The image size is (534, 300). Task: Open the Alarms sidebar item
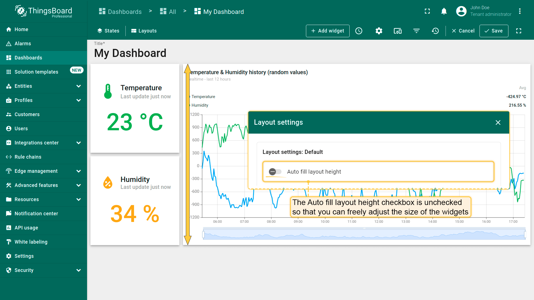coord(23,44)
